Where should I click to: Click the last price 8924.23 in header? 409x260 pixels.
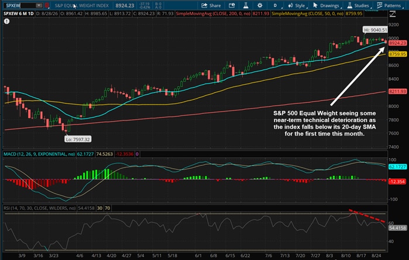pyautogui.click(x=125, y=5)
